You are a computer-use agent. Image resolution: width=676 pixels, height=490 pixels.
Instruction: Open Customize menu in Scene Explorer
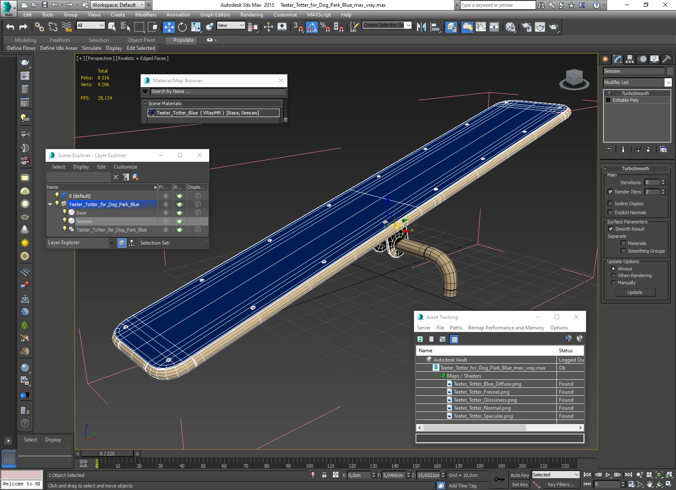click(125, 167)
